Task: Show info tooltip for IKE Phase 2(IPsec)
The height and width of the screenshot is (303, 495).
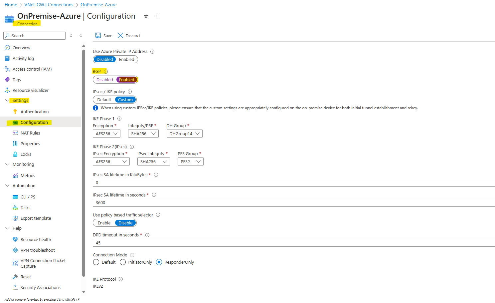Action: pos(132,147)
